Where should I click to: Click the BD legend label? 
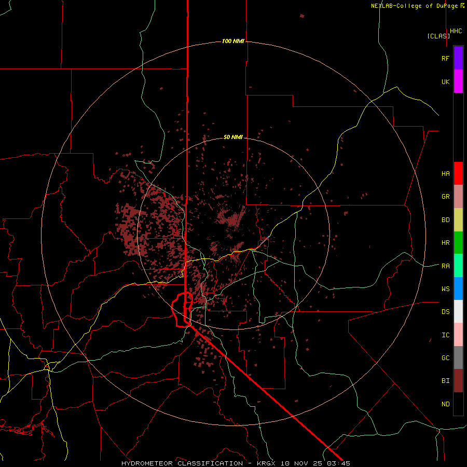pos(445,220)
